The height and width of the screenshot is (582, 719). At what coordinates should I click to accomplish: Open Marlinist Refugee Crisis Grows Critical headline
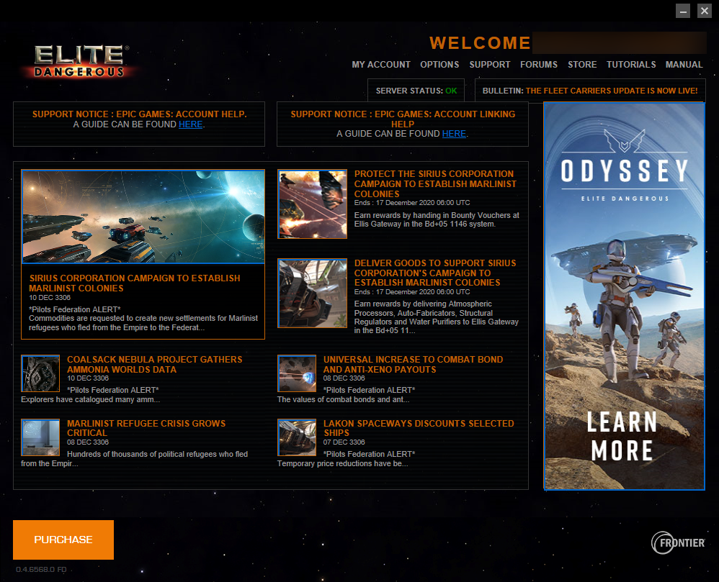146,428
